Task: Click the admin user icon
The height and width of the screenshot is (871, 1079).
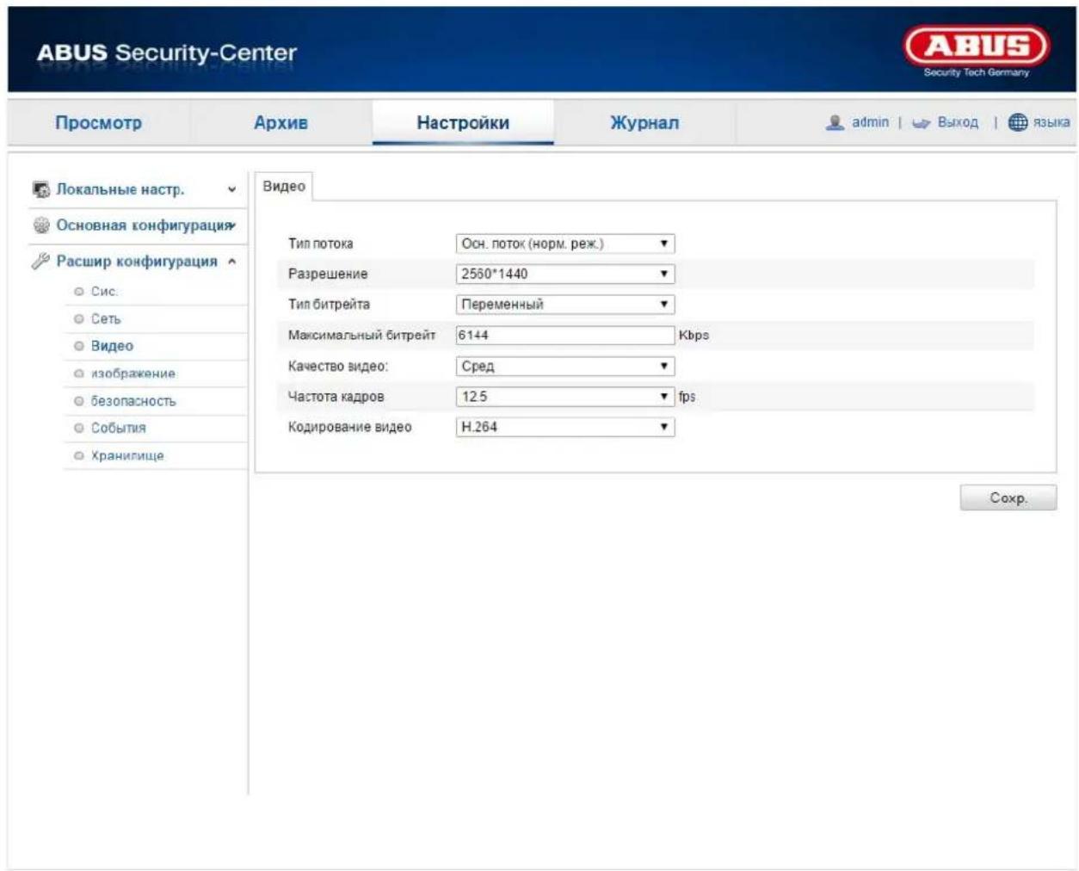Action: pos(835,122)
